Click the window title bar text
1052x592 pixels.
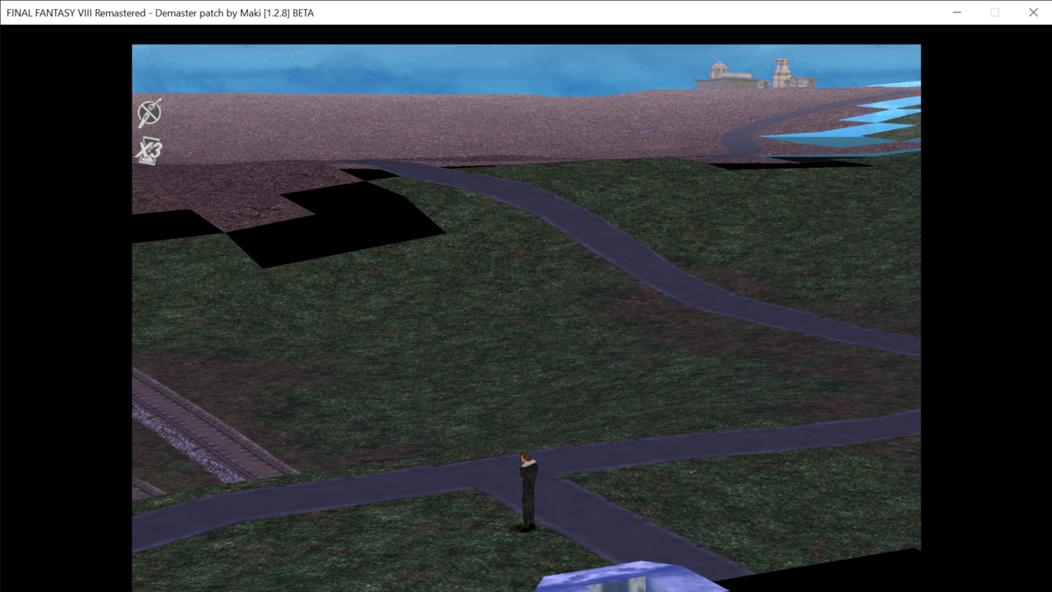[160, 13]
